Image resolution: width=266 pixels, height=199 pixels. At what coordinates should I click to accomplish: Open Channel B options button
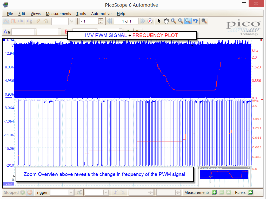[x=66, y=31]
